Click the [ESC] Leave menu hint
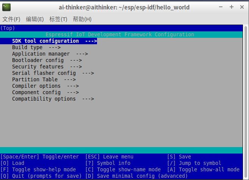The width and height of the screenshot is (249, 180). click(x=109, y=157)
